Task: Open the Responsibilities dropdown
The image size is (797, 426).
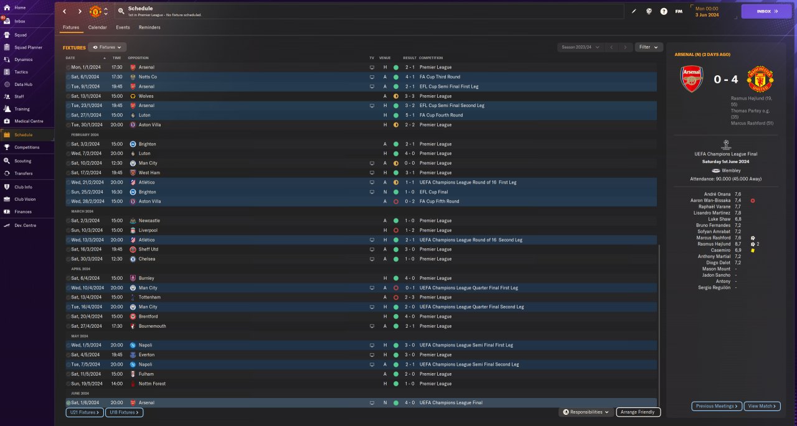Action: (586, 412)
